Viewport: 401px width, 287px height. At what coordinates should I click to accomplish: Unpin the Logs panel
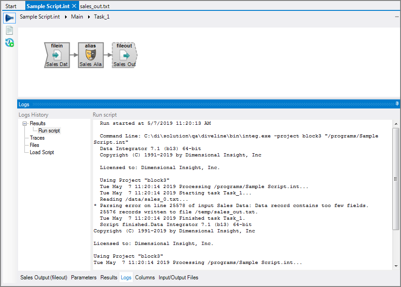396,104
